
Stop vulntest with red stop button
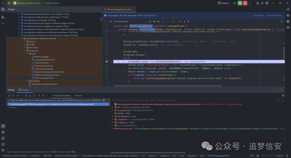[245, 3]
